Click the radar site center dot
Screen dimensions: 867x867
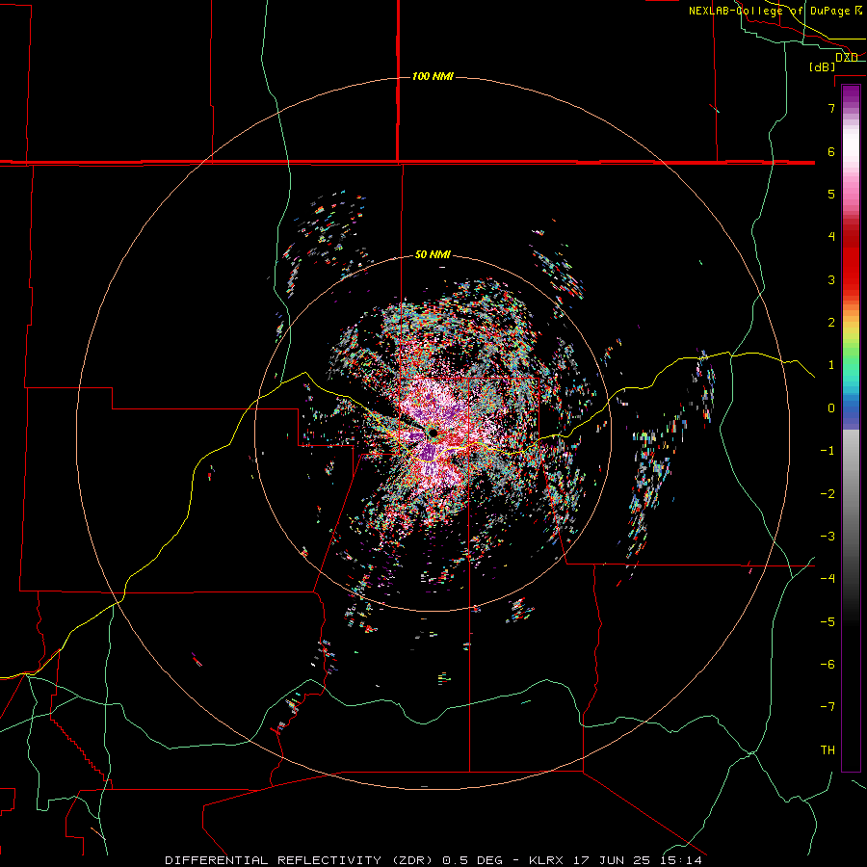coord(433,433)
